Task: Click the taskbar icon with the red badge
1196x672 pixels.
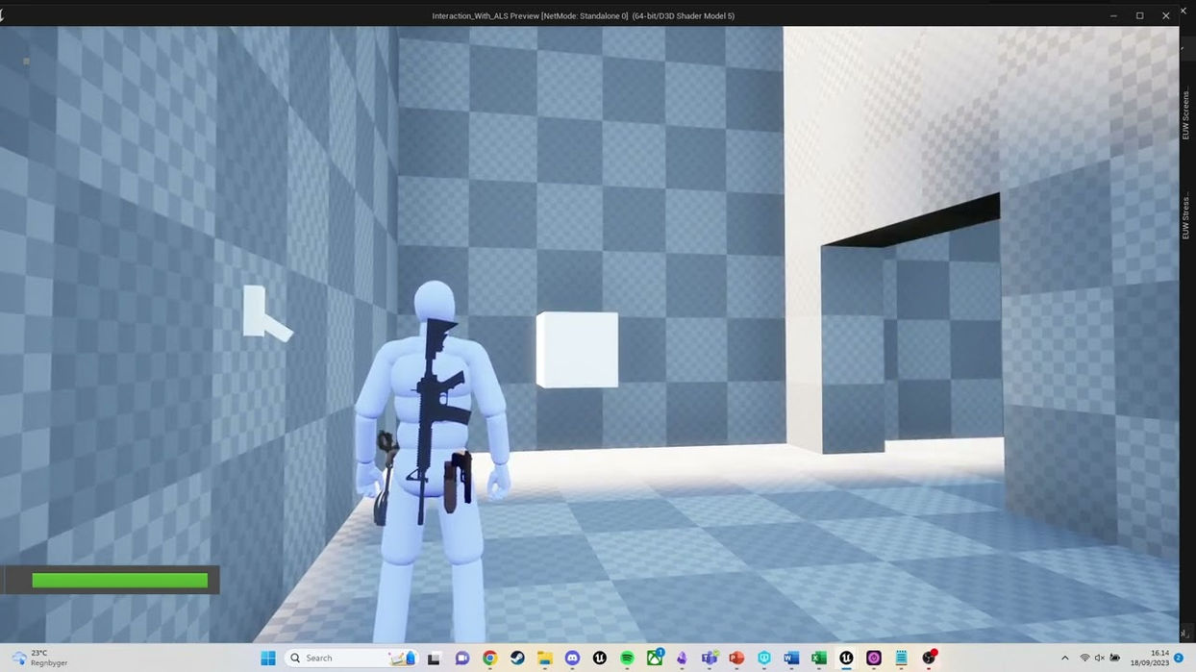Action: point(929,658)
